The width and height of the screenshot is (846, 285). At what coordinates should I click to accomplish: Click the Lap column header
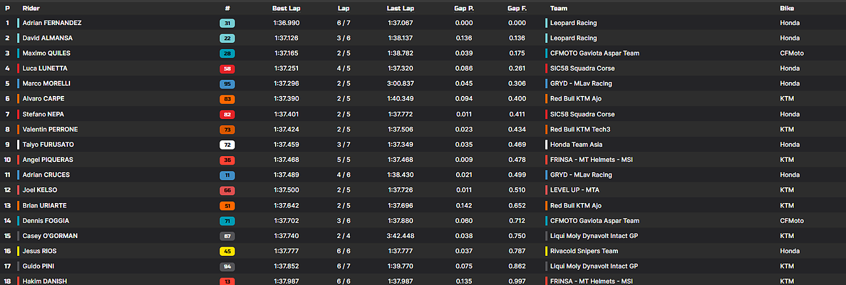pos(344,9)
